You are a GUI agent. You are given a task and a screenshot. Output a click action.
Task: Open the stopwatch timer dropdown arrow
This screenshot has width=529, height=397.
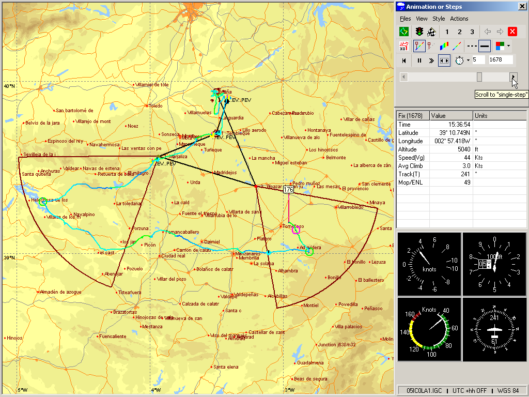point(468,60)
